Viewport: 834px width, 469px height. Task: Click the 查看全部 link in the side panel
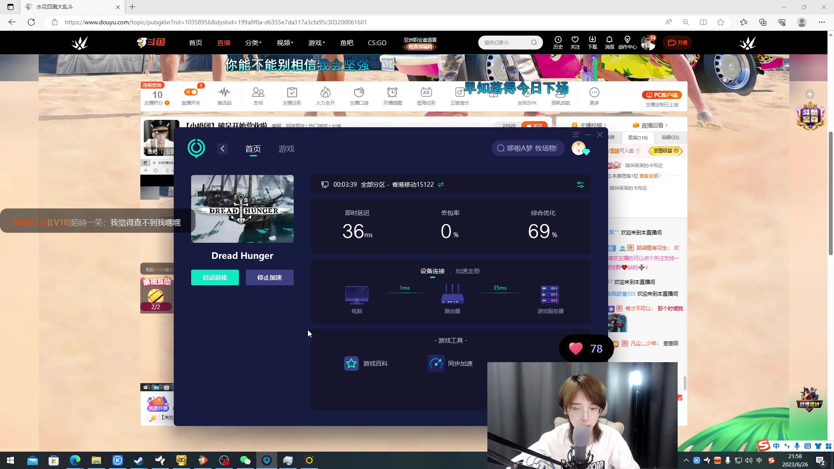[650, 176]
